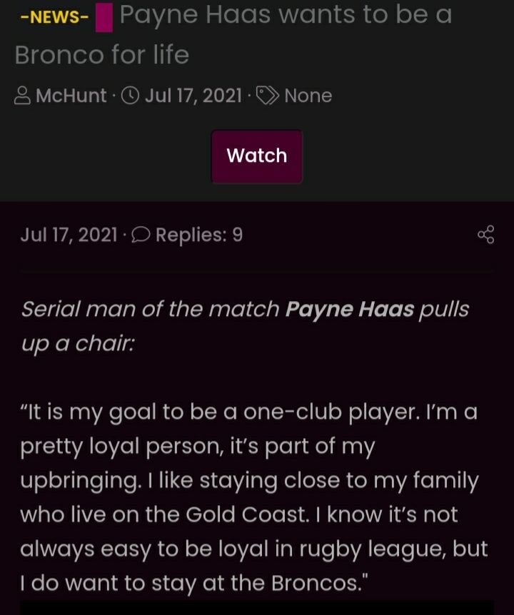Screen dimensions: 514x615
Task: Click the Replies: 9 counter
Action: (x=199, y=235)
